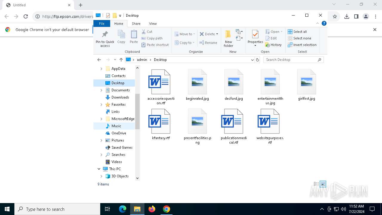The height and width of the screenshot is (215, 382).
Task: Open the Delete dropdown arrow
Action: (217, 34)
